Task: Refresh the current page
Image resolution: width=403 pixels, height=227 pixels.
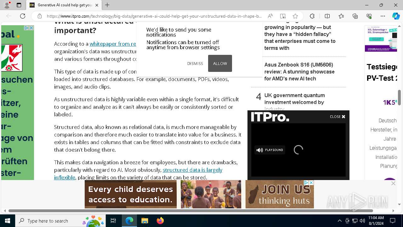Action: pyautogui.click(x=23, y=16)
